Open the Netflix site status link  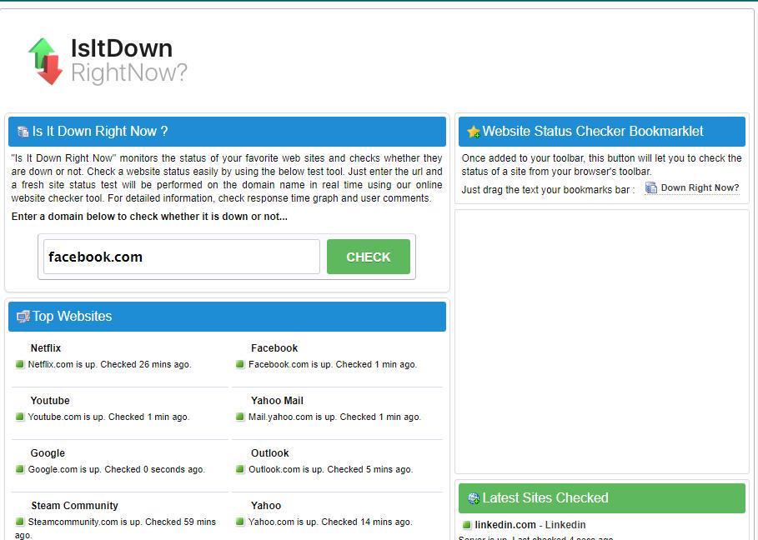click(45, 348)
